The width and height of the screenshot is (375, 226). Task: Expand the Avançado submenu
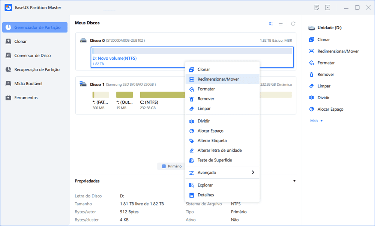pyautogui.click(x=222, y=173)
